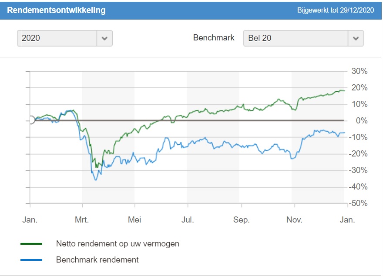Click the green legend line swatch
Viewport: 386px width, 276px height.
pyautogui.click(x=31, y=244)
